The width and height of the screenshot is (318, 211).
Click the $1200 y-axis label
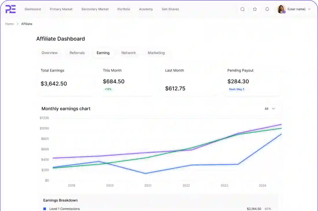pyautogui.click(x=44, y=118)
